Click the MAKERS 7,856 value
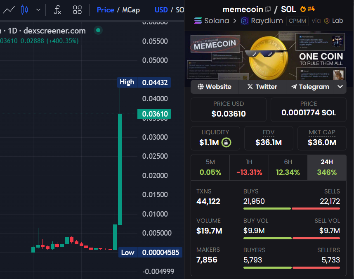The width and height of the screenshot is (354, 279). point(207,260)
